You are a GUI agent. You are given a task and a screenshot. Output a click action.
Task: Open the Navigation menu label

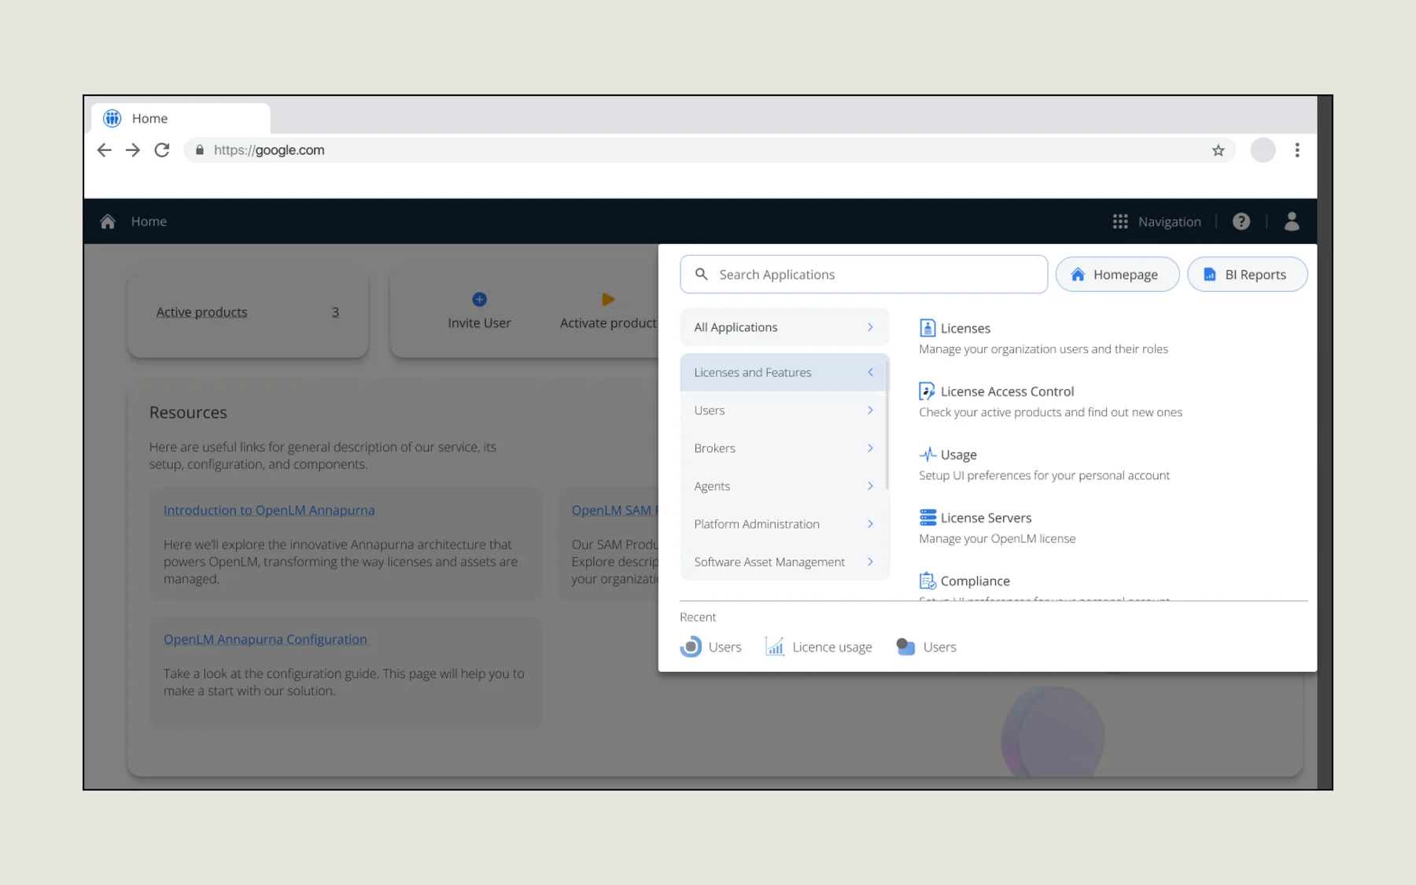tap(1169, 222)
